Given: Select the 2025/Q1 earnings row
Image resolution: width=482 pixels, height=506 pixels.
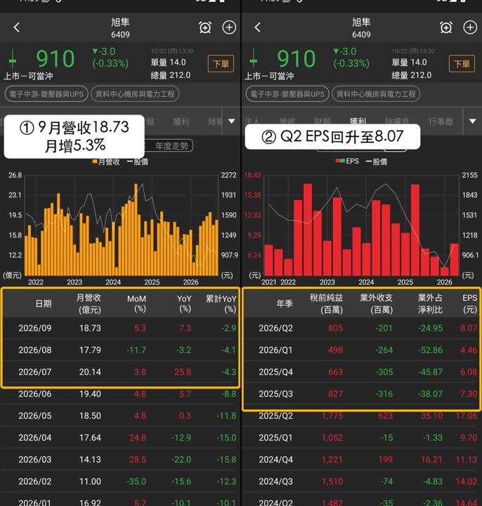Looking at the screenshot, I should click(361, 438).
